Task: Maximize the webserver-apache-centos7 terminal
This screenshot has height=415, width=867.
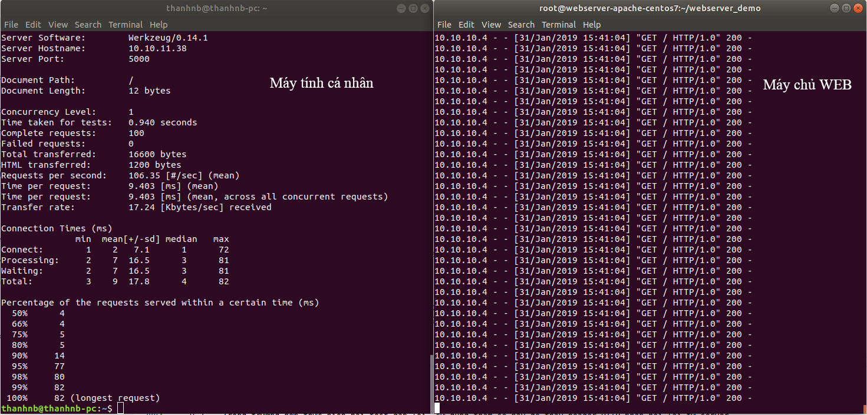Action: pos(846,8)
